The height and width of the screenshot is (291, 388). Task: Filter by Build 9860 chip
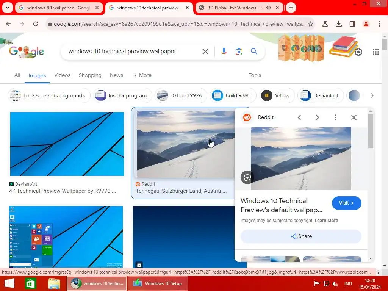click(233, 95)
